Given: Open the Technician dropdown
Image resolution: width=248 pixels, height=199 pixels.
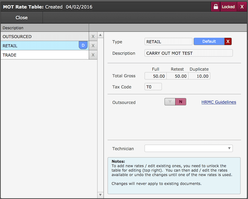Looking at the screenshot, I should coord(188,148).
